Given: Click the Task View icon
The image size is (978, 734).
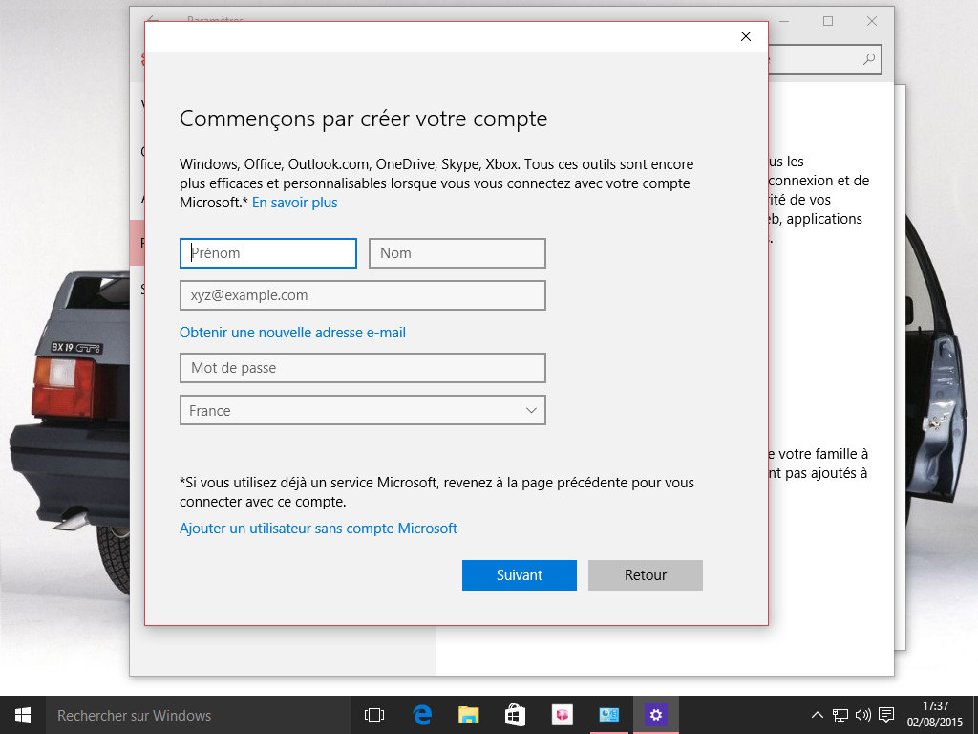Looking at the screenshot, I should pyautogui.click(x=374, y=715).
